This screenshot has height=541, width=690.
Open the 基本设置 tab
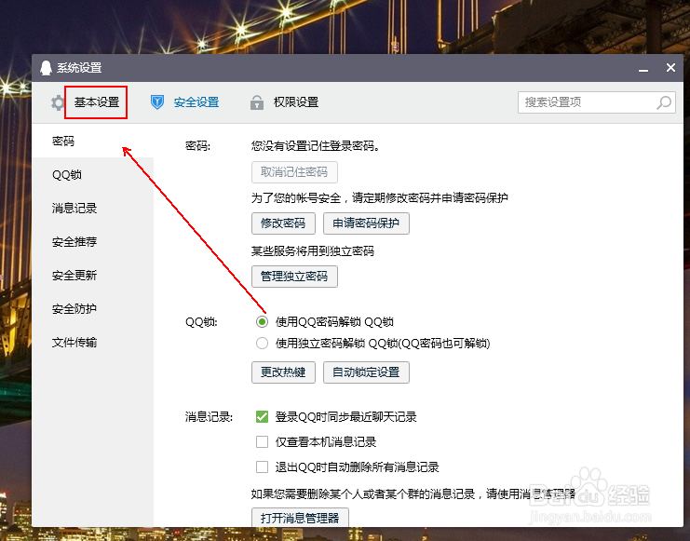click(x=96, y=102)
